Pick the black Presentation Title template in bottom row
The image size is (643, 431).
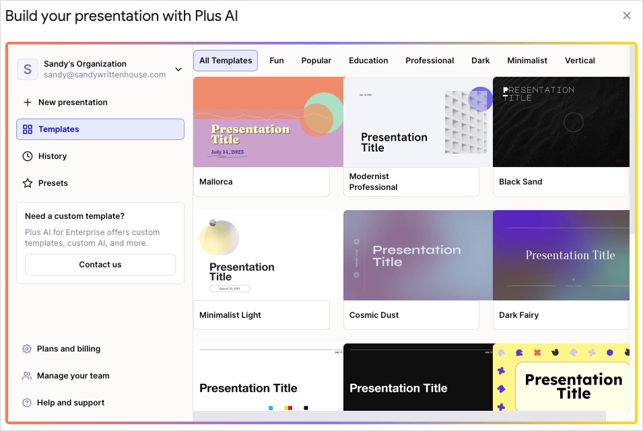pyautogui.click(x=418, y=377)
